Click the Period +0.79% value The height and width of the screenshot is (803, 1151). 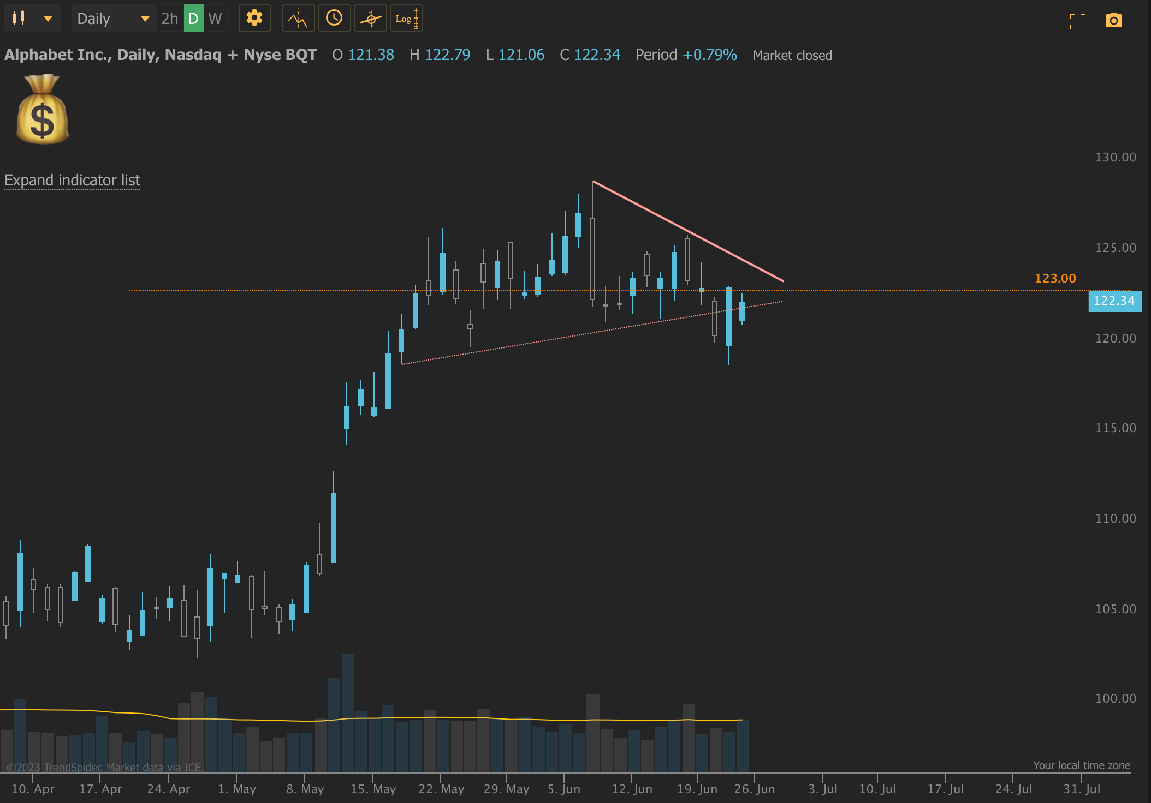tap(709, 55)
